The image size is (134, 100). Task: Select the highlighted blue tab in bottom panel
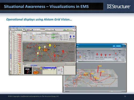34,65
